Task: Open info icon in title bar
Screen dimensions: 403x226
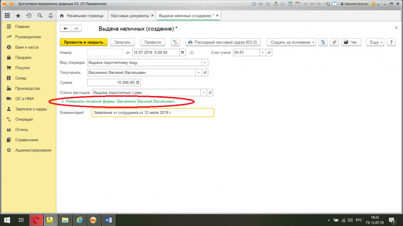Action: click(x=373, y=4)
